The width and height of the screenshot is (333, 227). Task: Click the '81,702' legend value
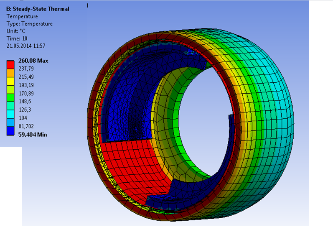click(26, 127)
